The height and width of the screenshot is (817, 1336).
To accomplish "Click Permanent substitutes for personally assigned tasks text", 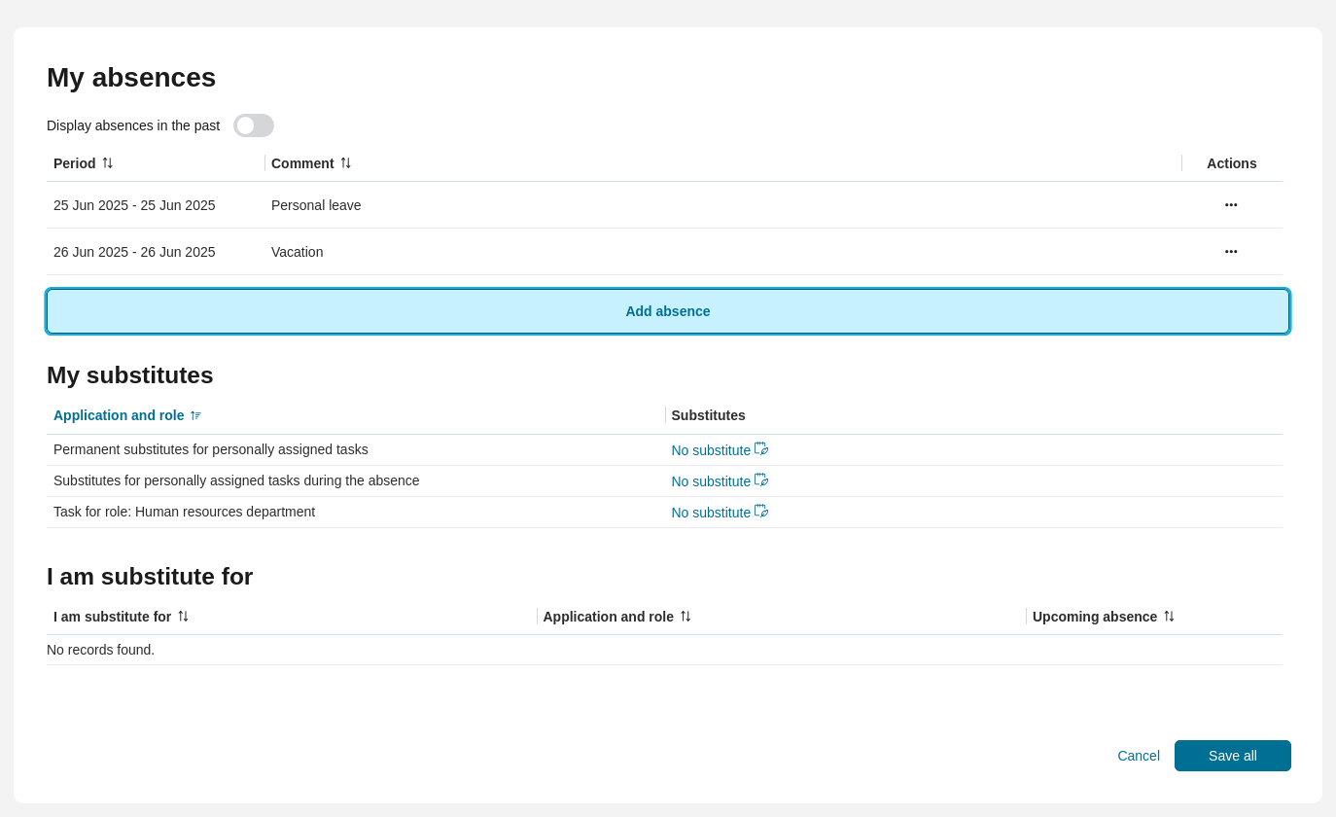I will [211, 449].
